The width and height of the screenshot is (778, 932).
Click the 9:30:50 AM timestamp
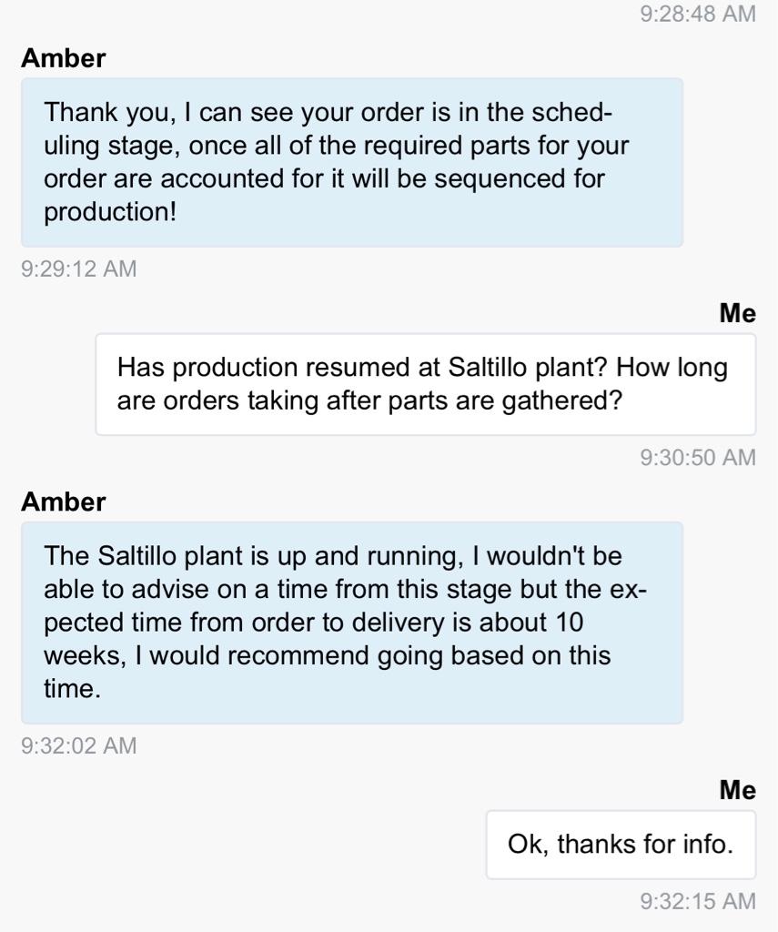(x=697, y=457)
